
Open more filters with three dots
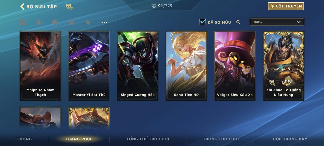coord(104,22)
